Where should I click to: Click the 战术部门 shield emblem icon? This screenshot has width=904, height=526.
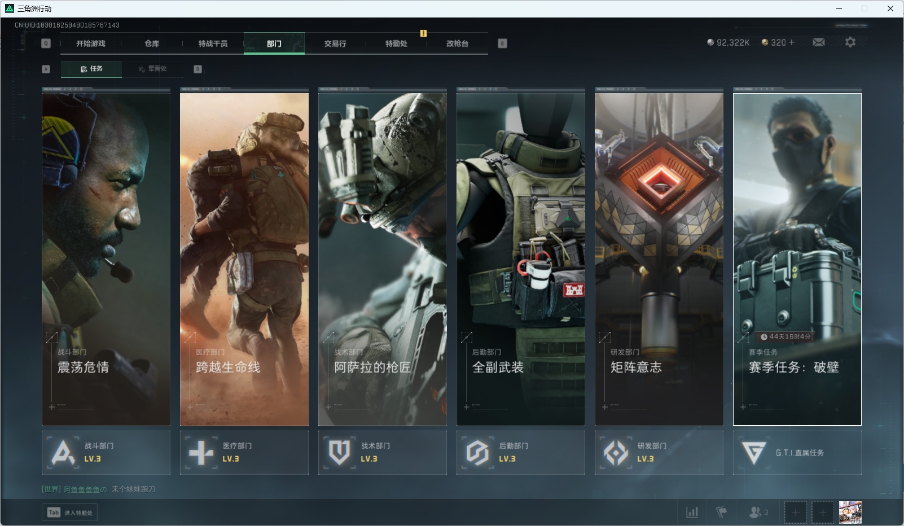point(339,453)
